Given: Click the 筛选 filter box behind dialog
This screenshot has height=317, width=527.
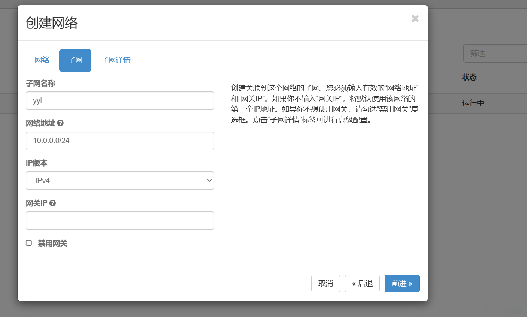Looking at the screenshot, I should point(494,54).
